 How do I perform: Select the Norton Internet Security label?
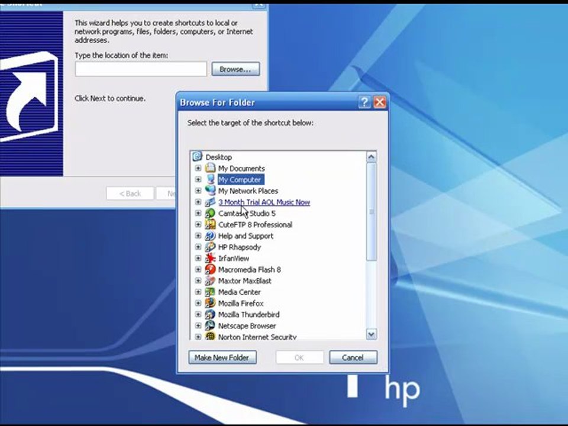click(x=257, y=337)
